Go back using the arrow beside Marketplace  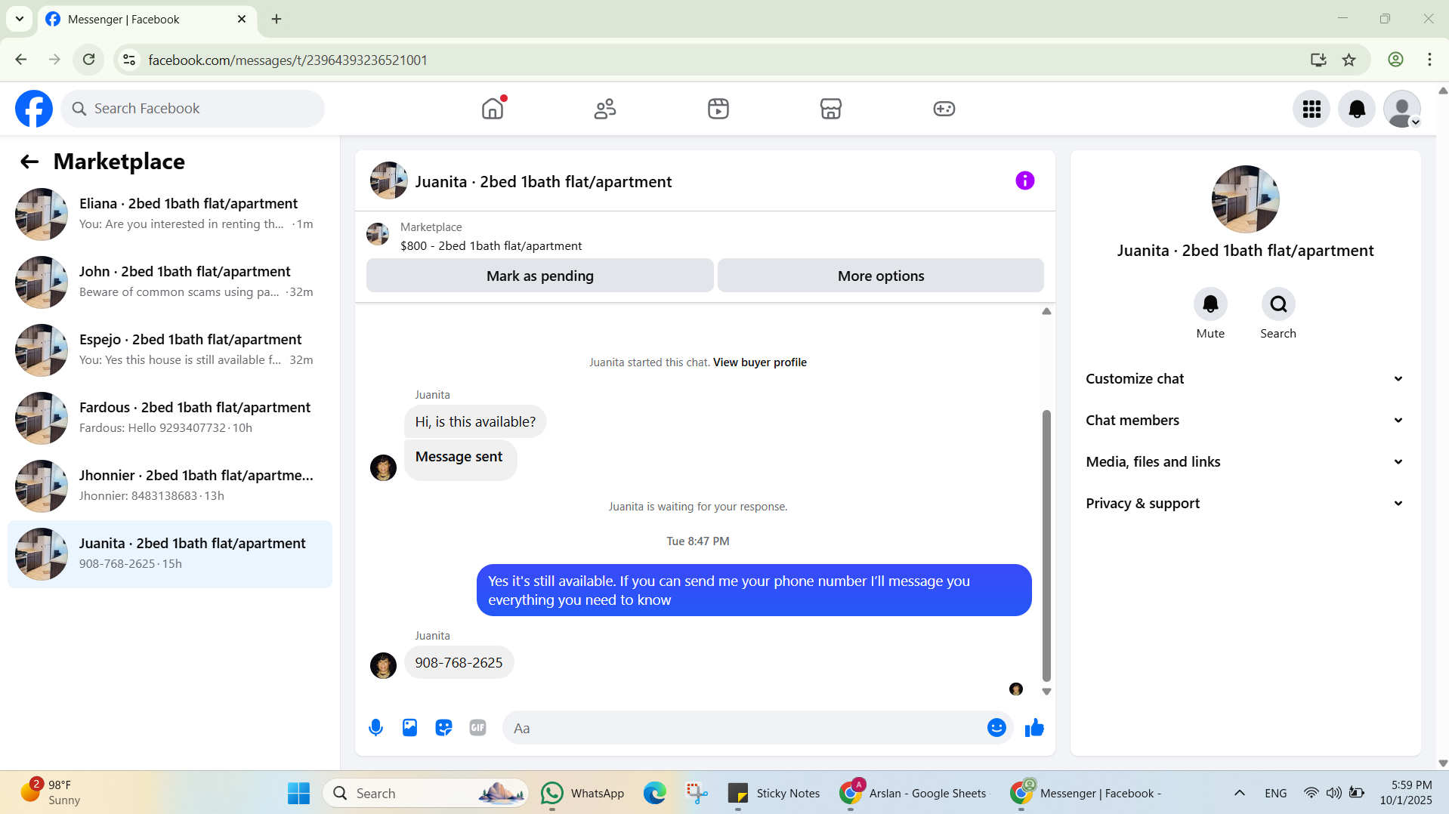29,162
